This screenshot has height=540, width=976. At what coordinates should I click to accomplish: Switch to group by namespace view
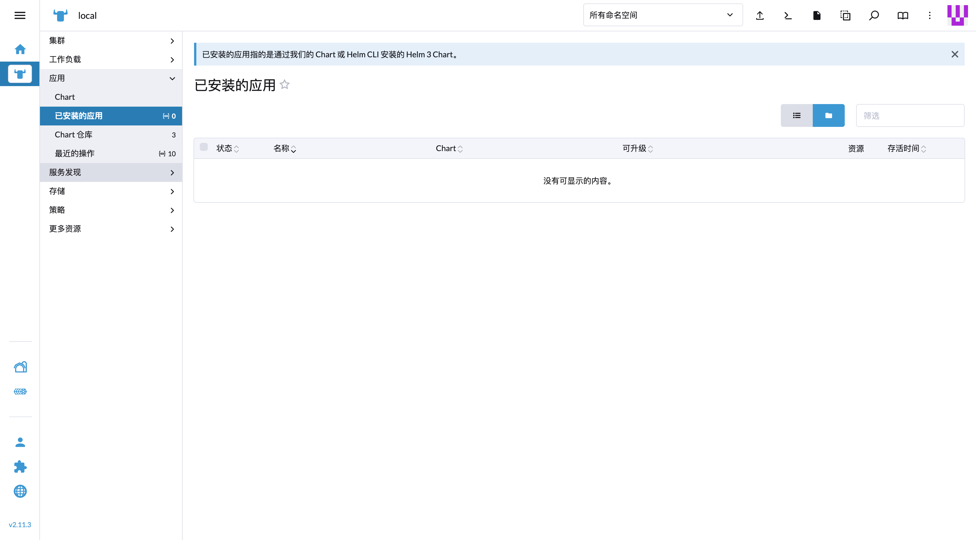coord(829,115)
